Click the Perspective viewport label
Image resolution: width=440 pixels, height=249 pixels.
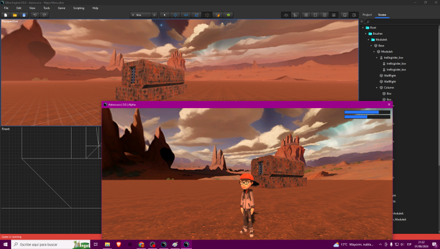point(10,22)
